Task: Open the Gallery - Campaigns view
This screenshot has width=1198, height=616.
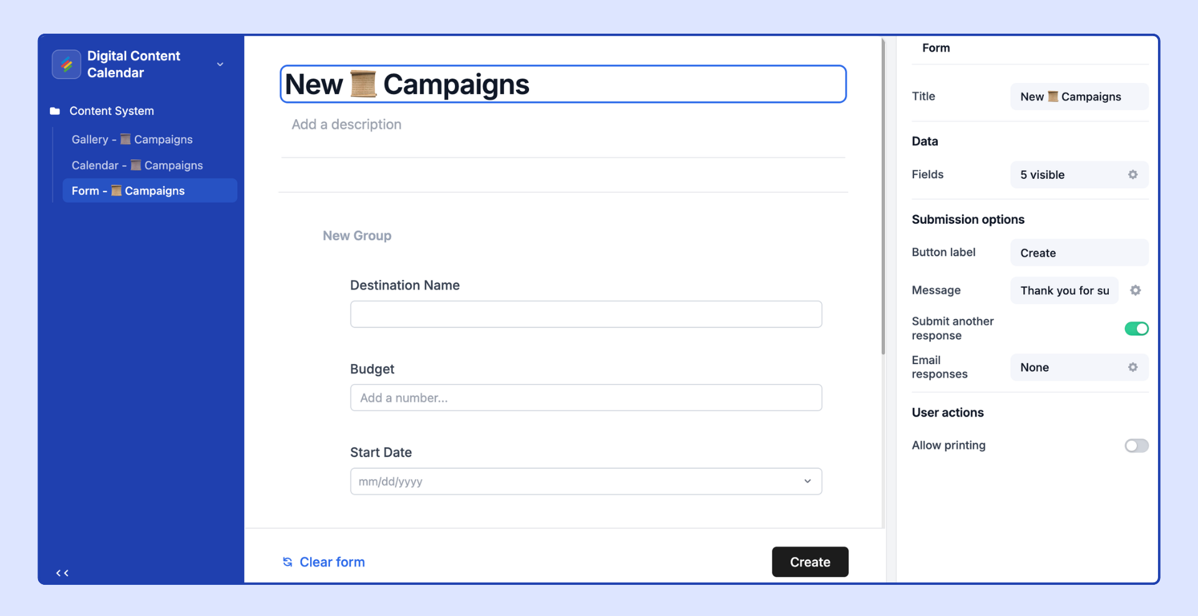Action: 132,140
